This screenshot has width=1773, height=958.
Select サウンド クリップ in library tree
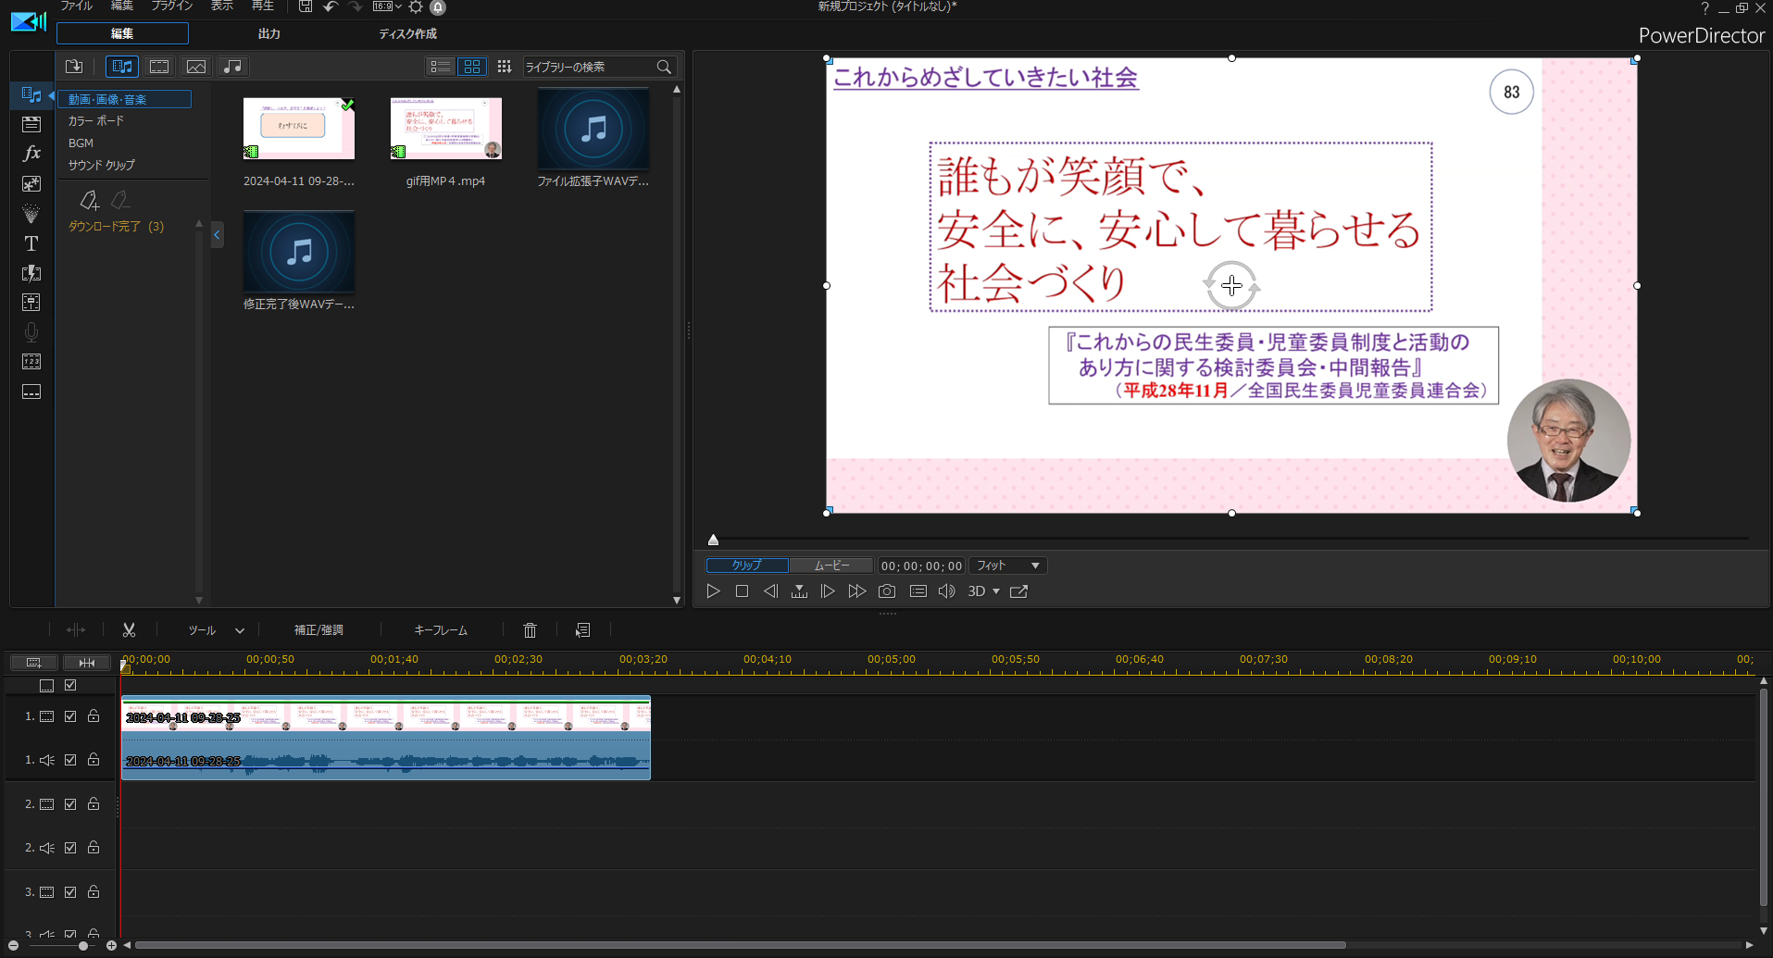click(102, 165)
